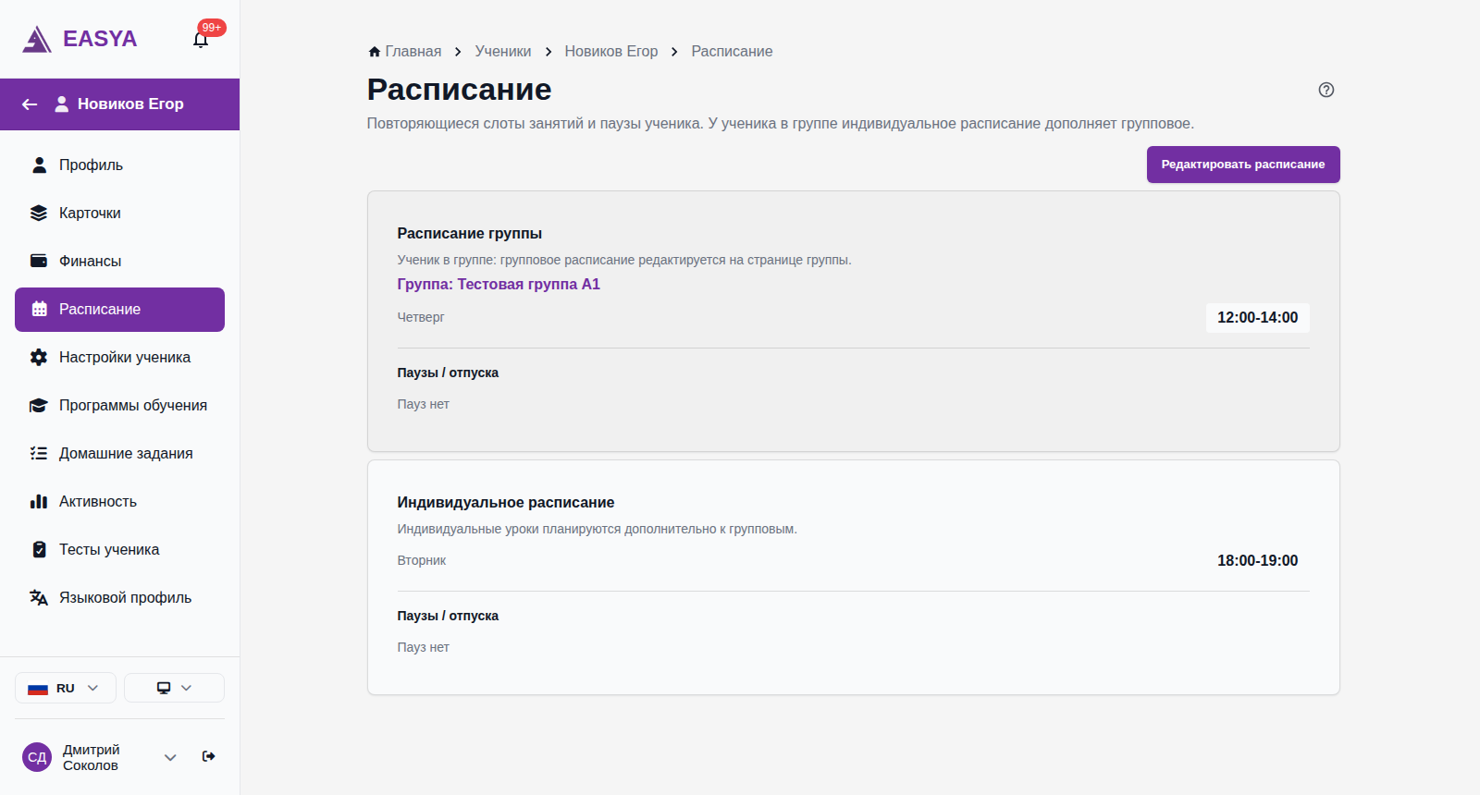This screenshot has width=1480, height=795.
Task: Click the Индивидуальное расписание heading
Action: click(506, 503)
